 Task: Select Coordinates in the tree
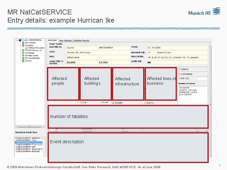pos(30,53)
